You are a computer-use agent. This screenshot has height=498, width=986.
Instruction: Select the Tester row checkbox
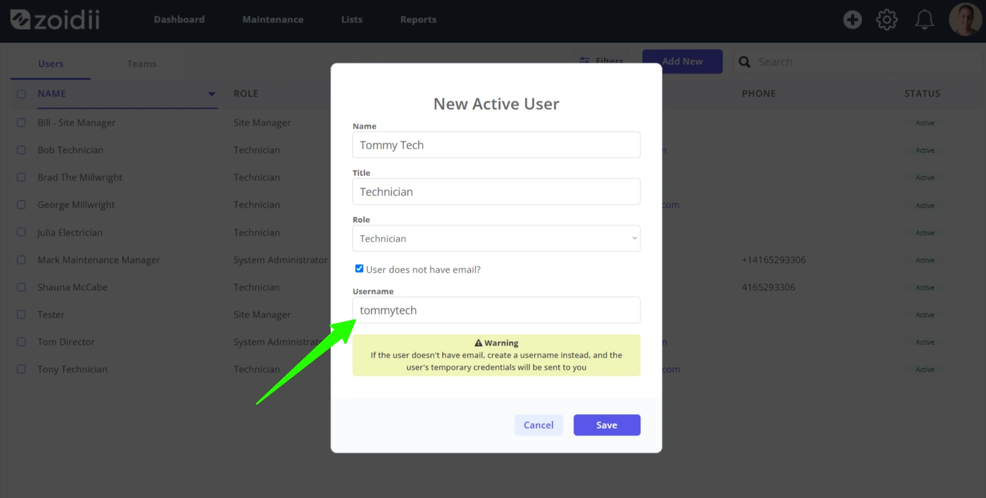click(21, 315)
